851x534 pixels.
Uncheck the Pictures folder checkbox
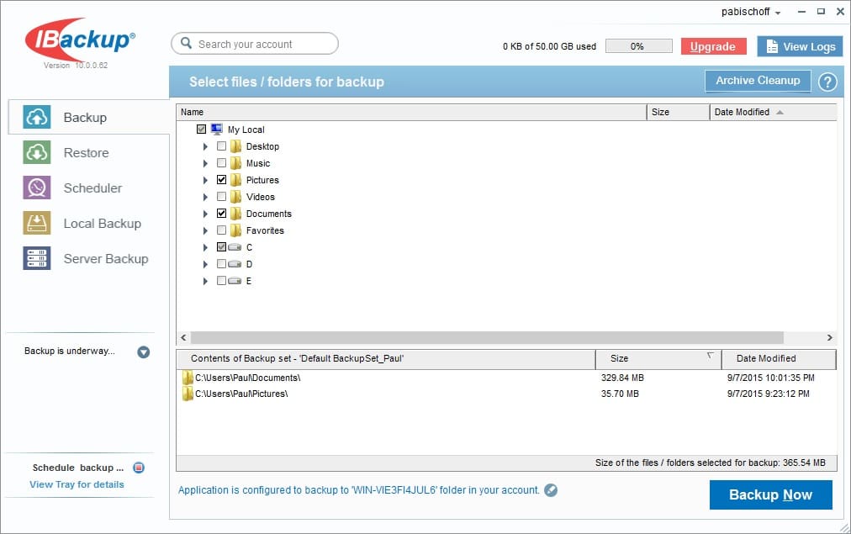[x=222, y=180]
